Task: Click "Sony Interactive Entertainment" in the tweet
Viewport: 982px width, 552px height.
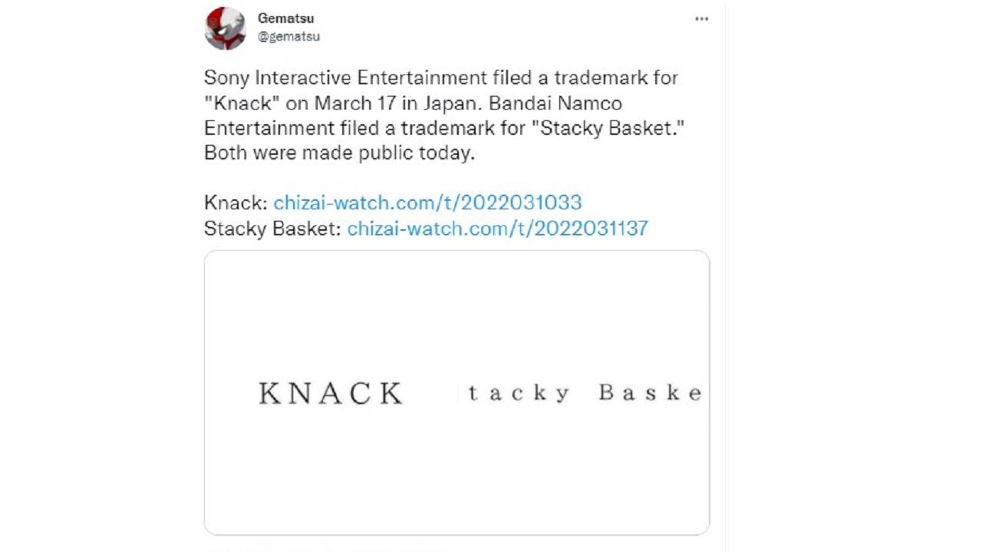Action: click(x=345, y=77)
